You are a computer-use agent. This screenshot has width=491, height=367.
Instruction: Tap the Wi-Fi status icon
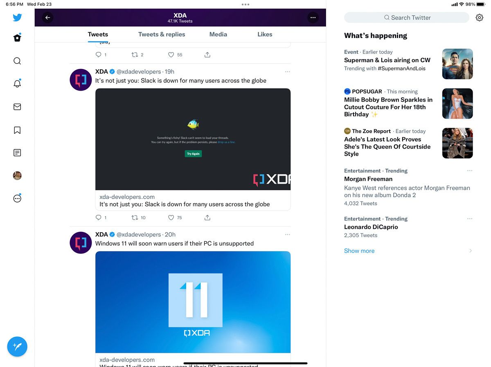click(462, 4)
